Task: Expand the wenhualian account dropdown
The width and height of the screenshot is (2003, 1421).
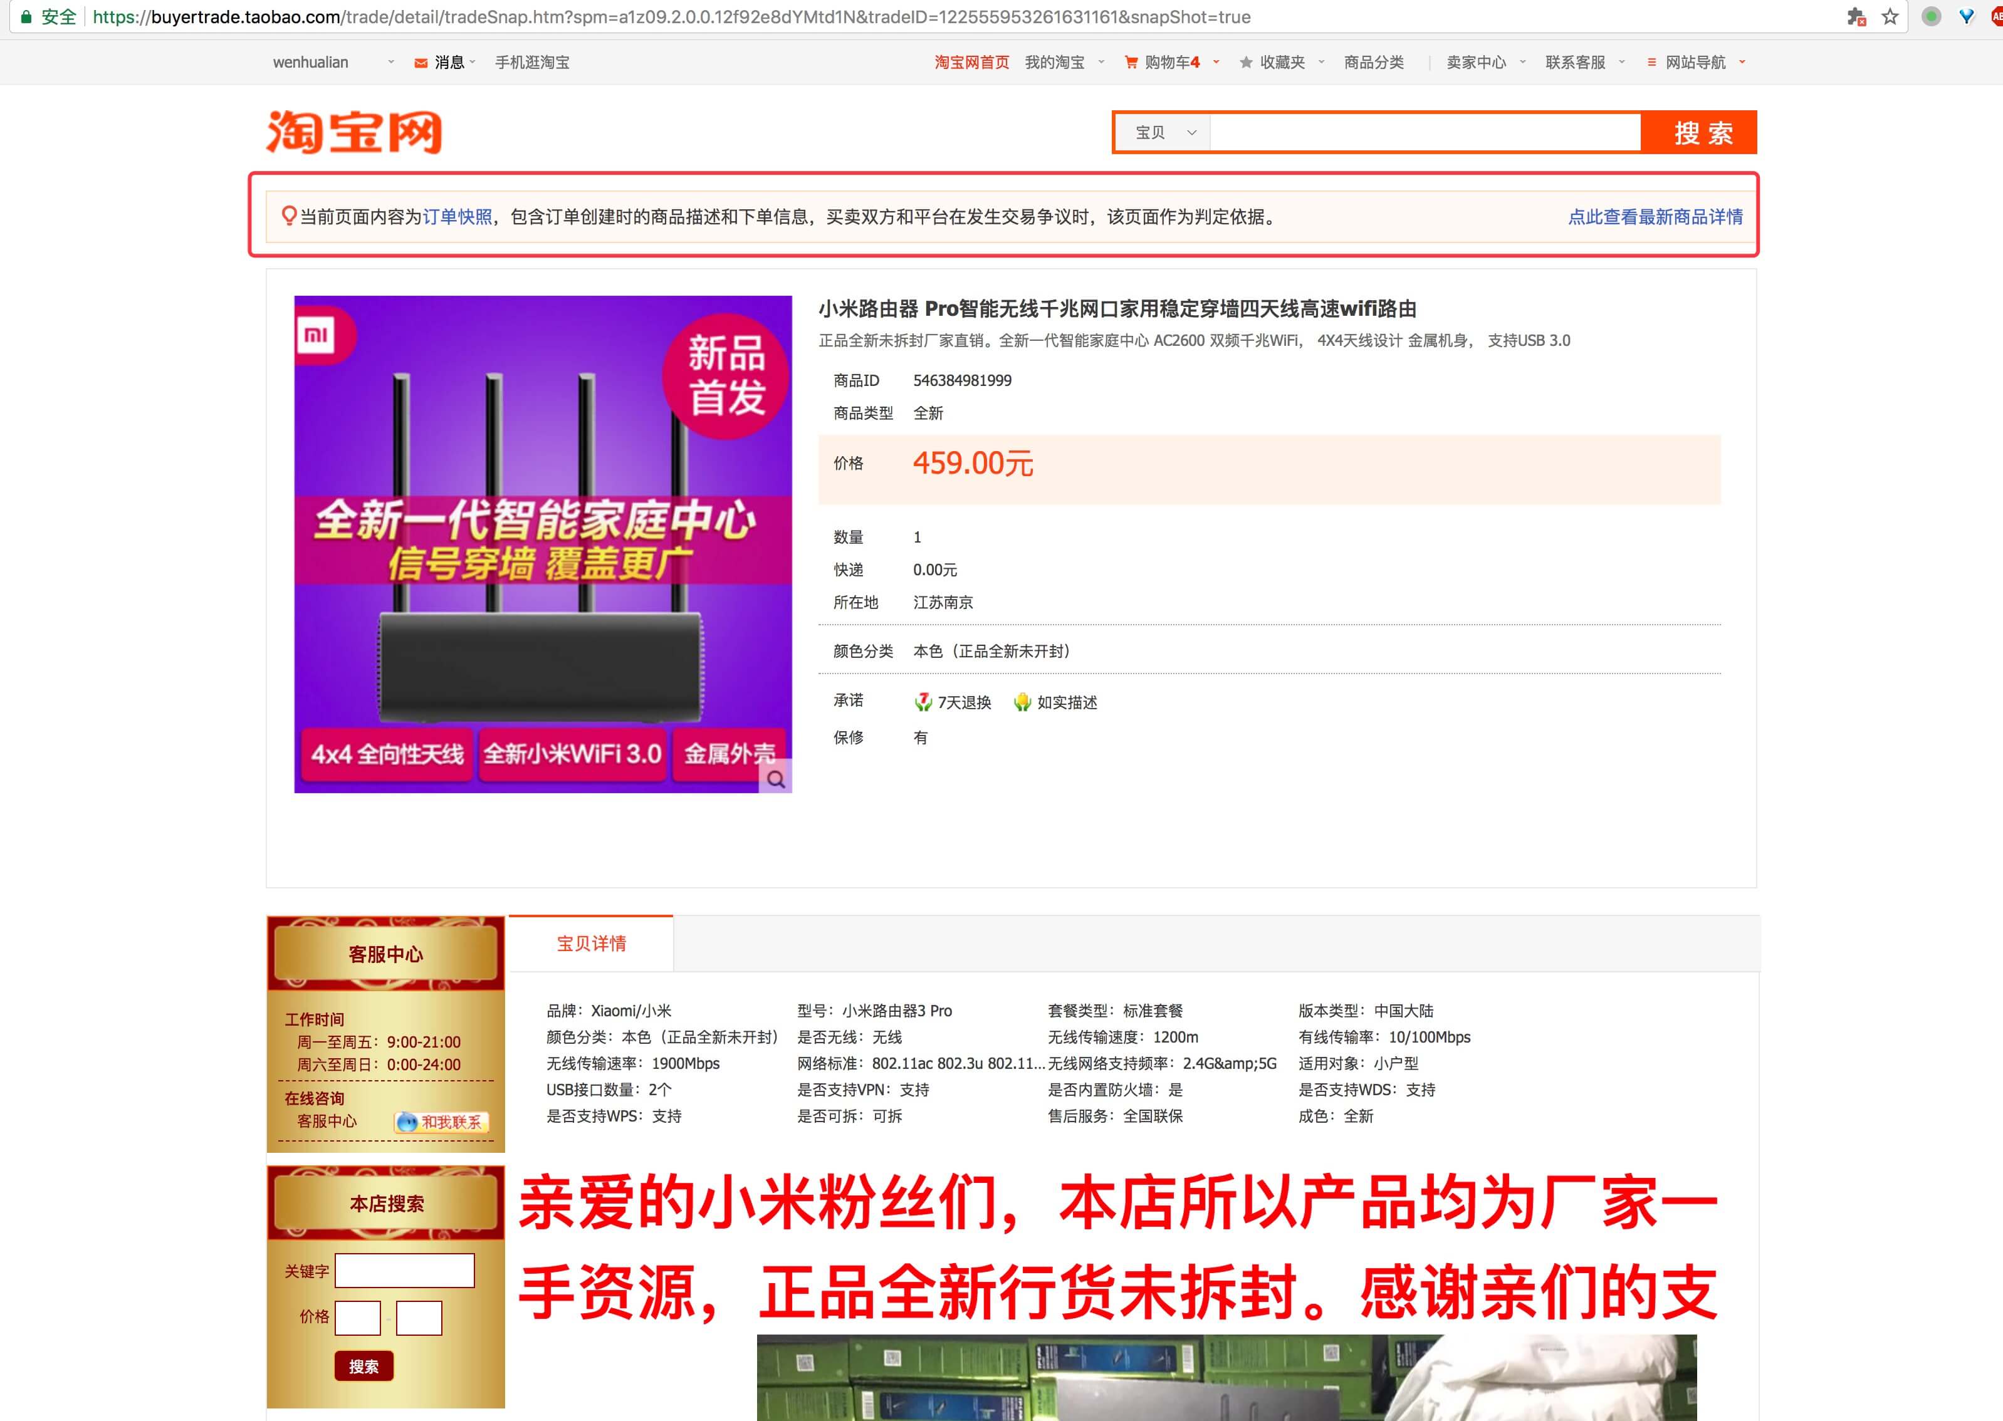Action: 391,62
